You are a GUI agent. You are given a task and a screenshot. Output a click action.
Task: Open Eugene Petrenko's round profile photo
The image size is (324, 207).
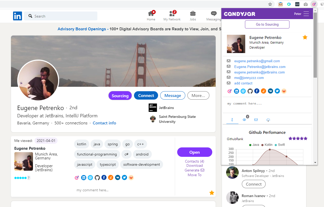coord(38,80)
